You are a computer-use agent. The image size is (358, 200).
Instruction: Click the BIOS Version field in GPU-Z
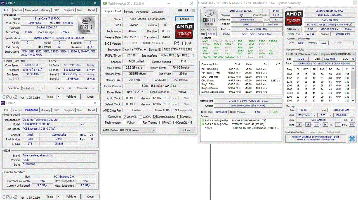pos(148,43)
